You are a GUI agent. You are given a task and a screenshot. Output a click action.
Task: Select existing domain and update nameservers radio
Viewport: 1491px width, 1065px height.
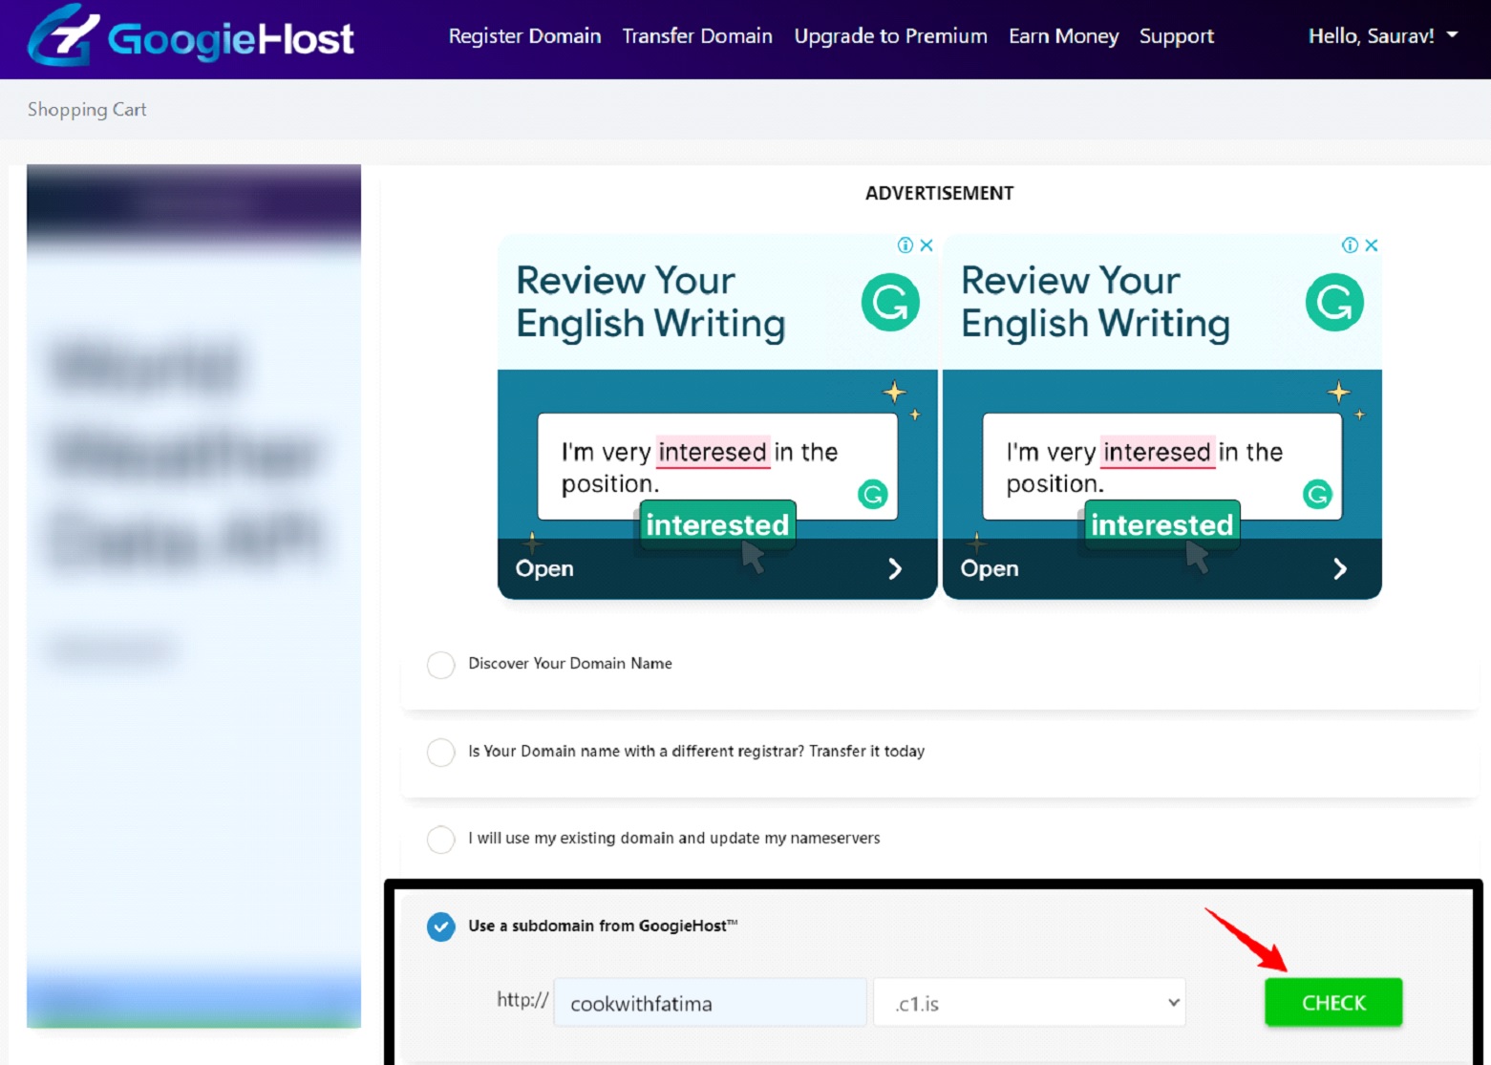tap(440, 840)
